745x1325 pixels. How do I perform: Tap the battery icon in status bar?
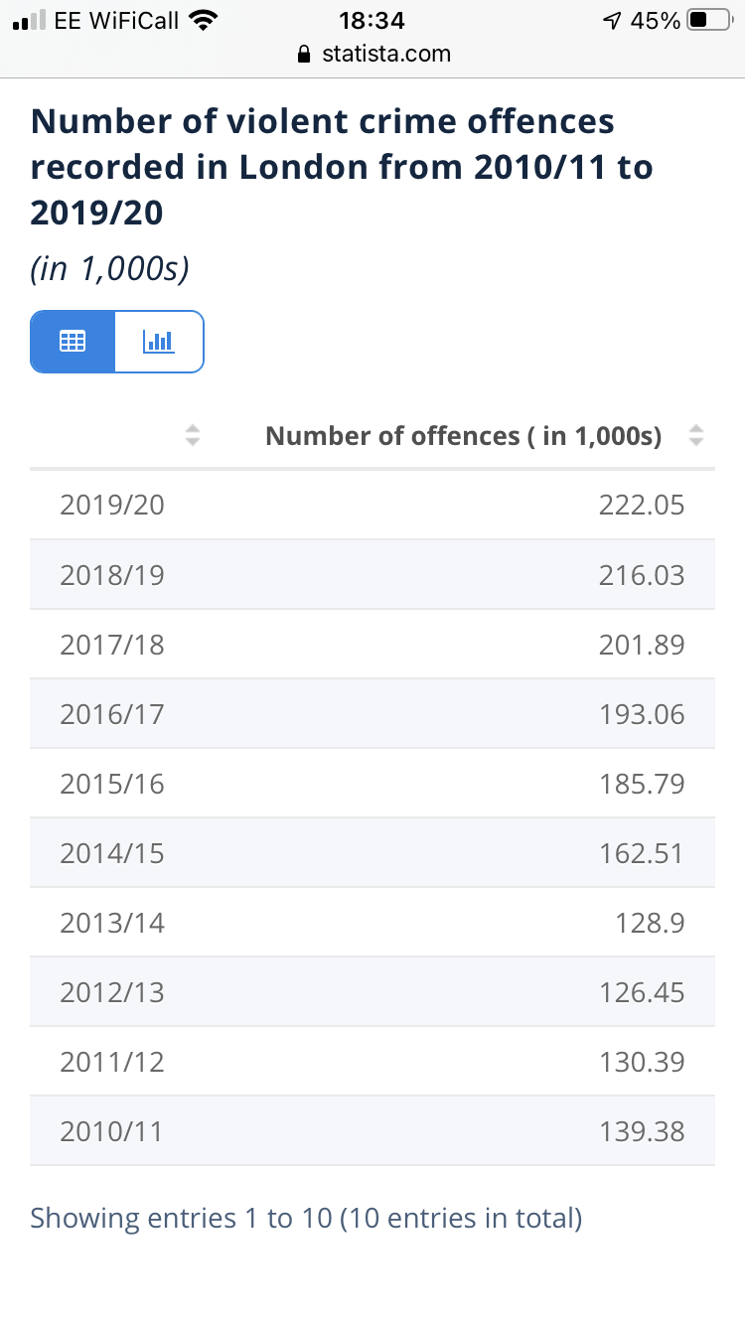(710, 20)
